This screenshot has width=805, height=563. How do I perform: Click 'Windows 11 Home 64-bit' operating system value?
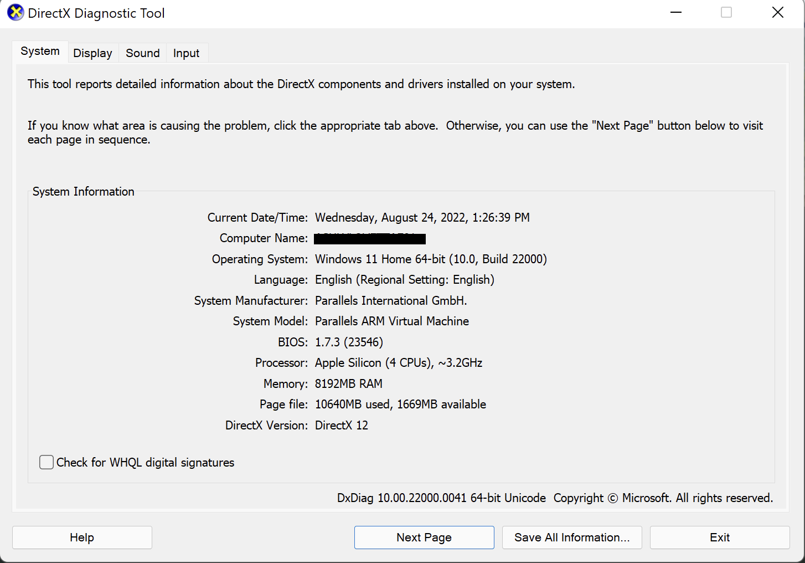coord(431,259)
